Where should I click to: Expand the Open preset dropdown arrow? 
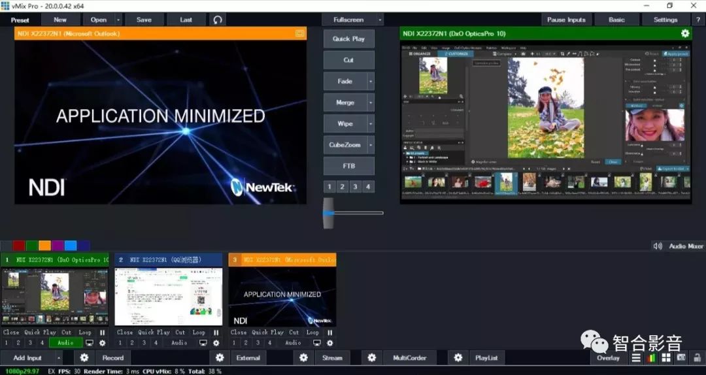click(x=118, y=20)
